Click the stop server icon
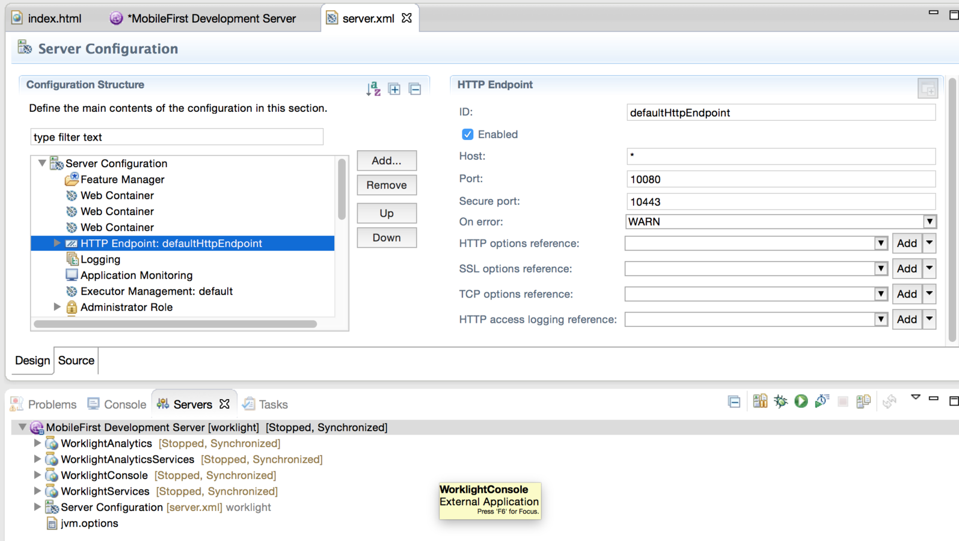Viewport: 959px width, 541px height. [x=843, y=402]
